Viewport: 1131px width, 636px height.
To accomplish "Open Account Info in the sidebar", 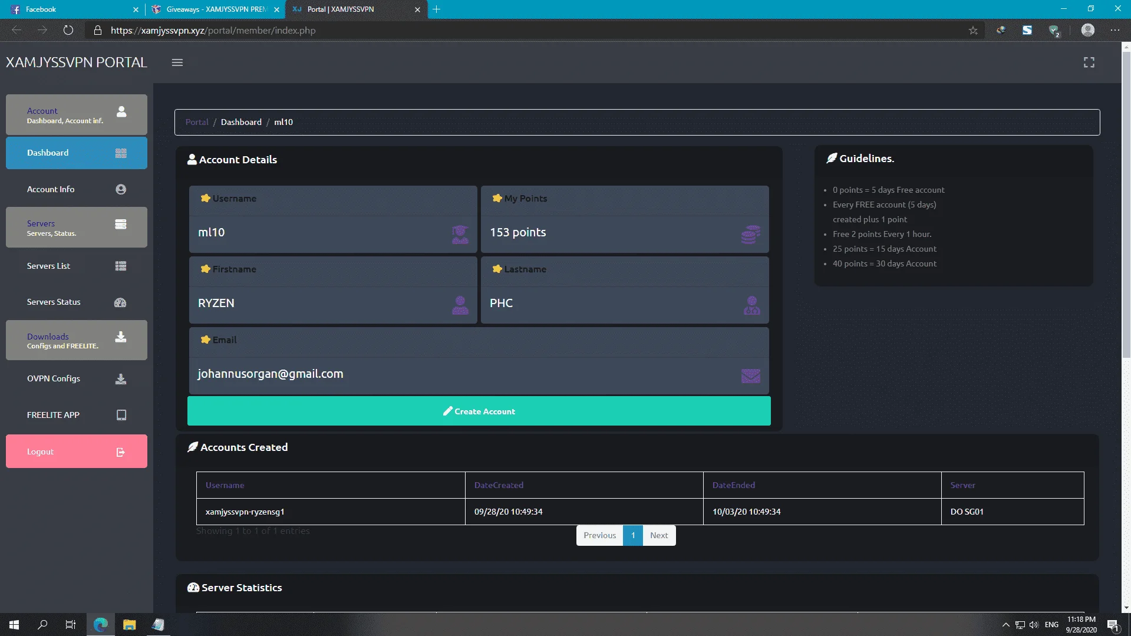I will 77,189.
